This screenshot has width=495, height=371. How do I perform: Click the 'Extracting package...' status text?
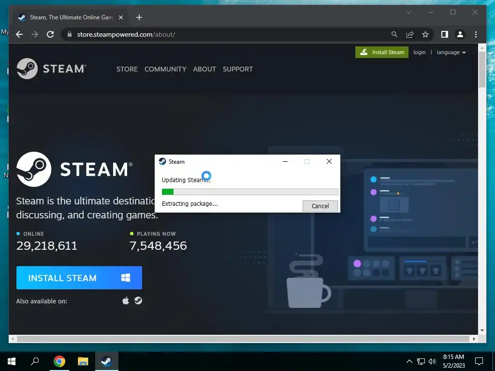[189, 204]
